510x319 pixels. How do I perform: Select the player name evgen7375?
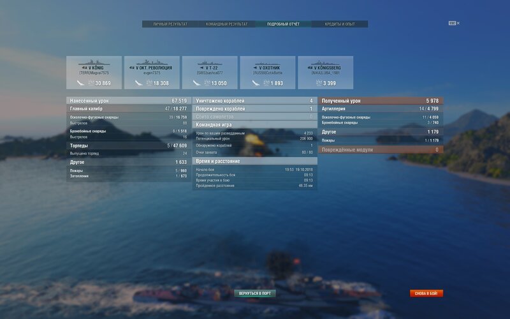pyautogui.click(x=152, y=73)
